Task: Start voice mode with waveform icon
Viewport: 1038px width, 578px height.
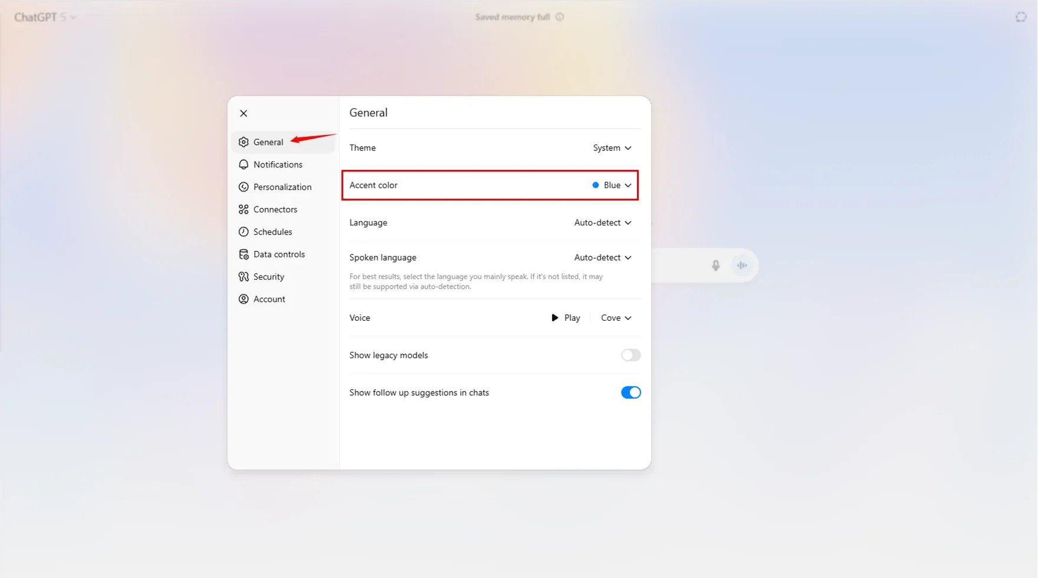Action: [742, 265]
